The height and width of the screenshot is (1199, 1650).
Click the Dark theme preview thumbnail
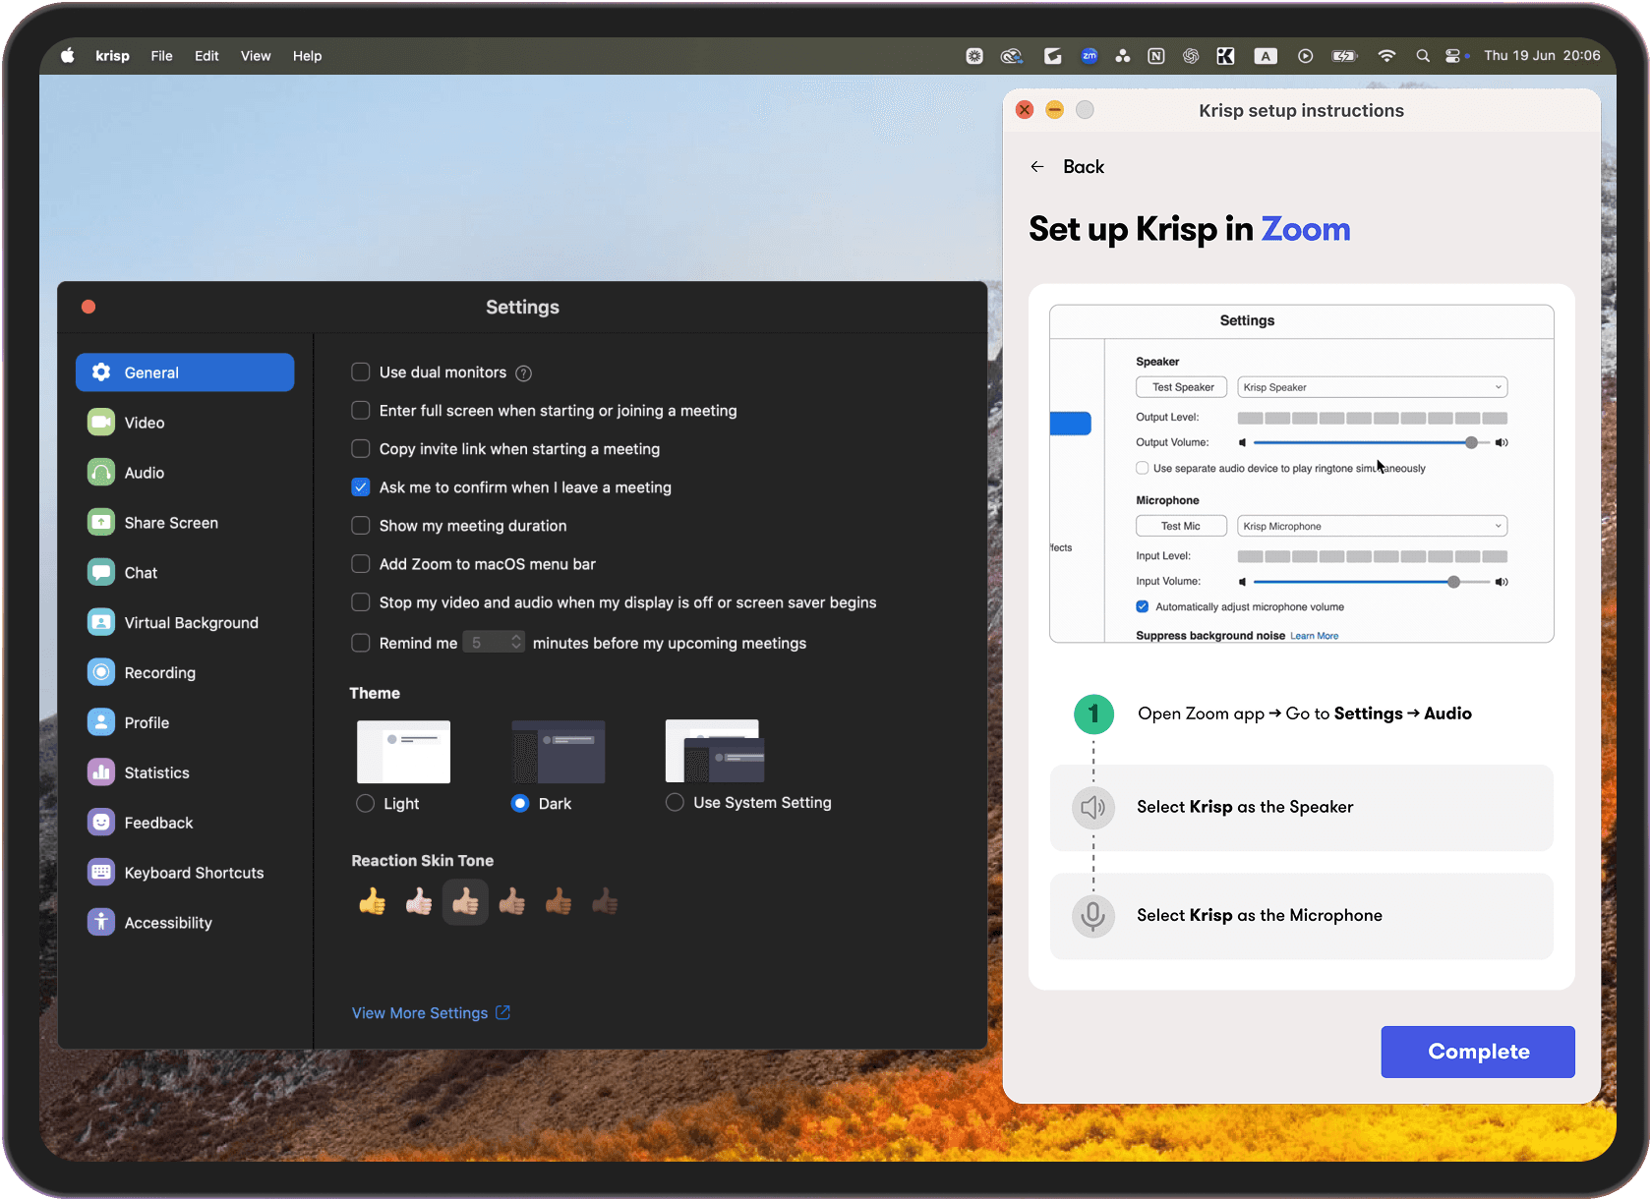pos(559,752)
